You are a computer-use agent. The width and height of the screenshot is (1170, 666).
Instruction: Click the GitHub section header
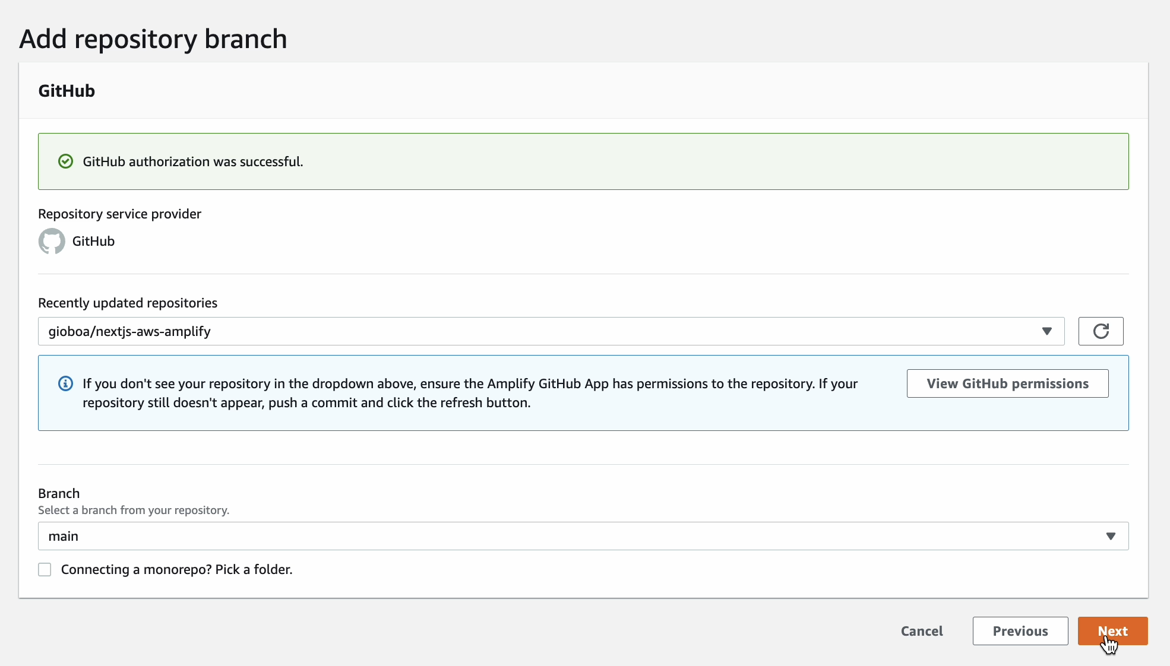[67, 91]
